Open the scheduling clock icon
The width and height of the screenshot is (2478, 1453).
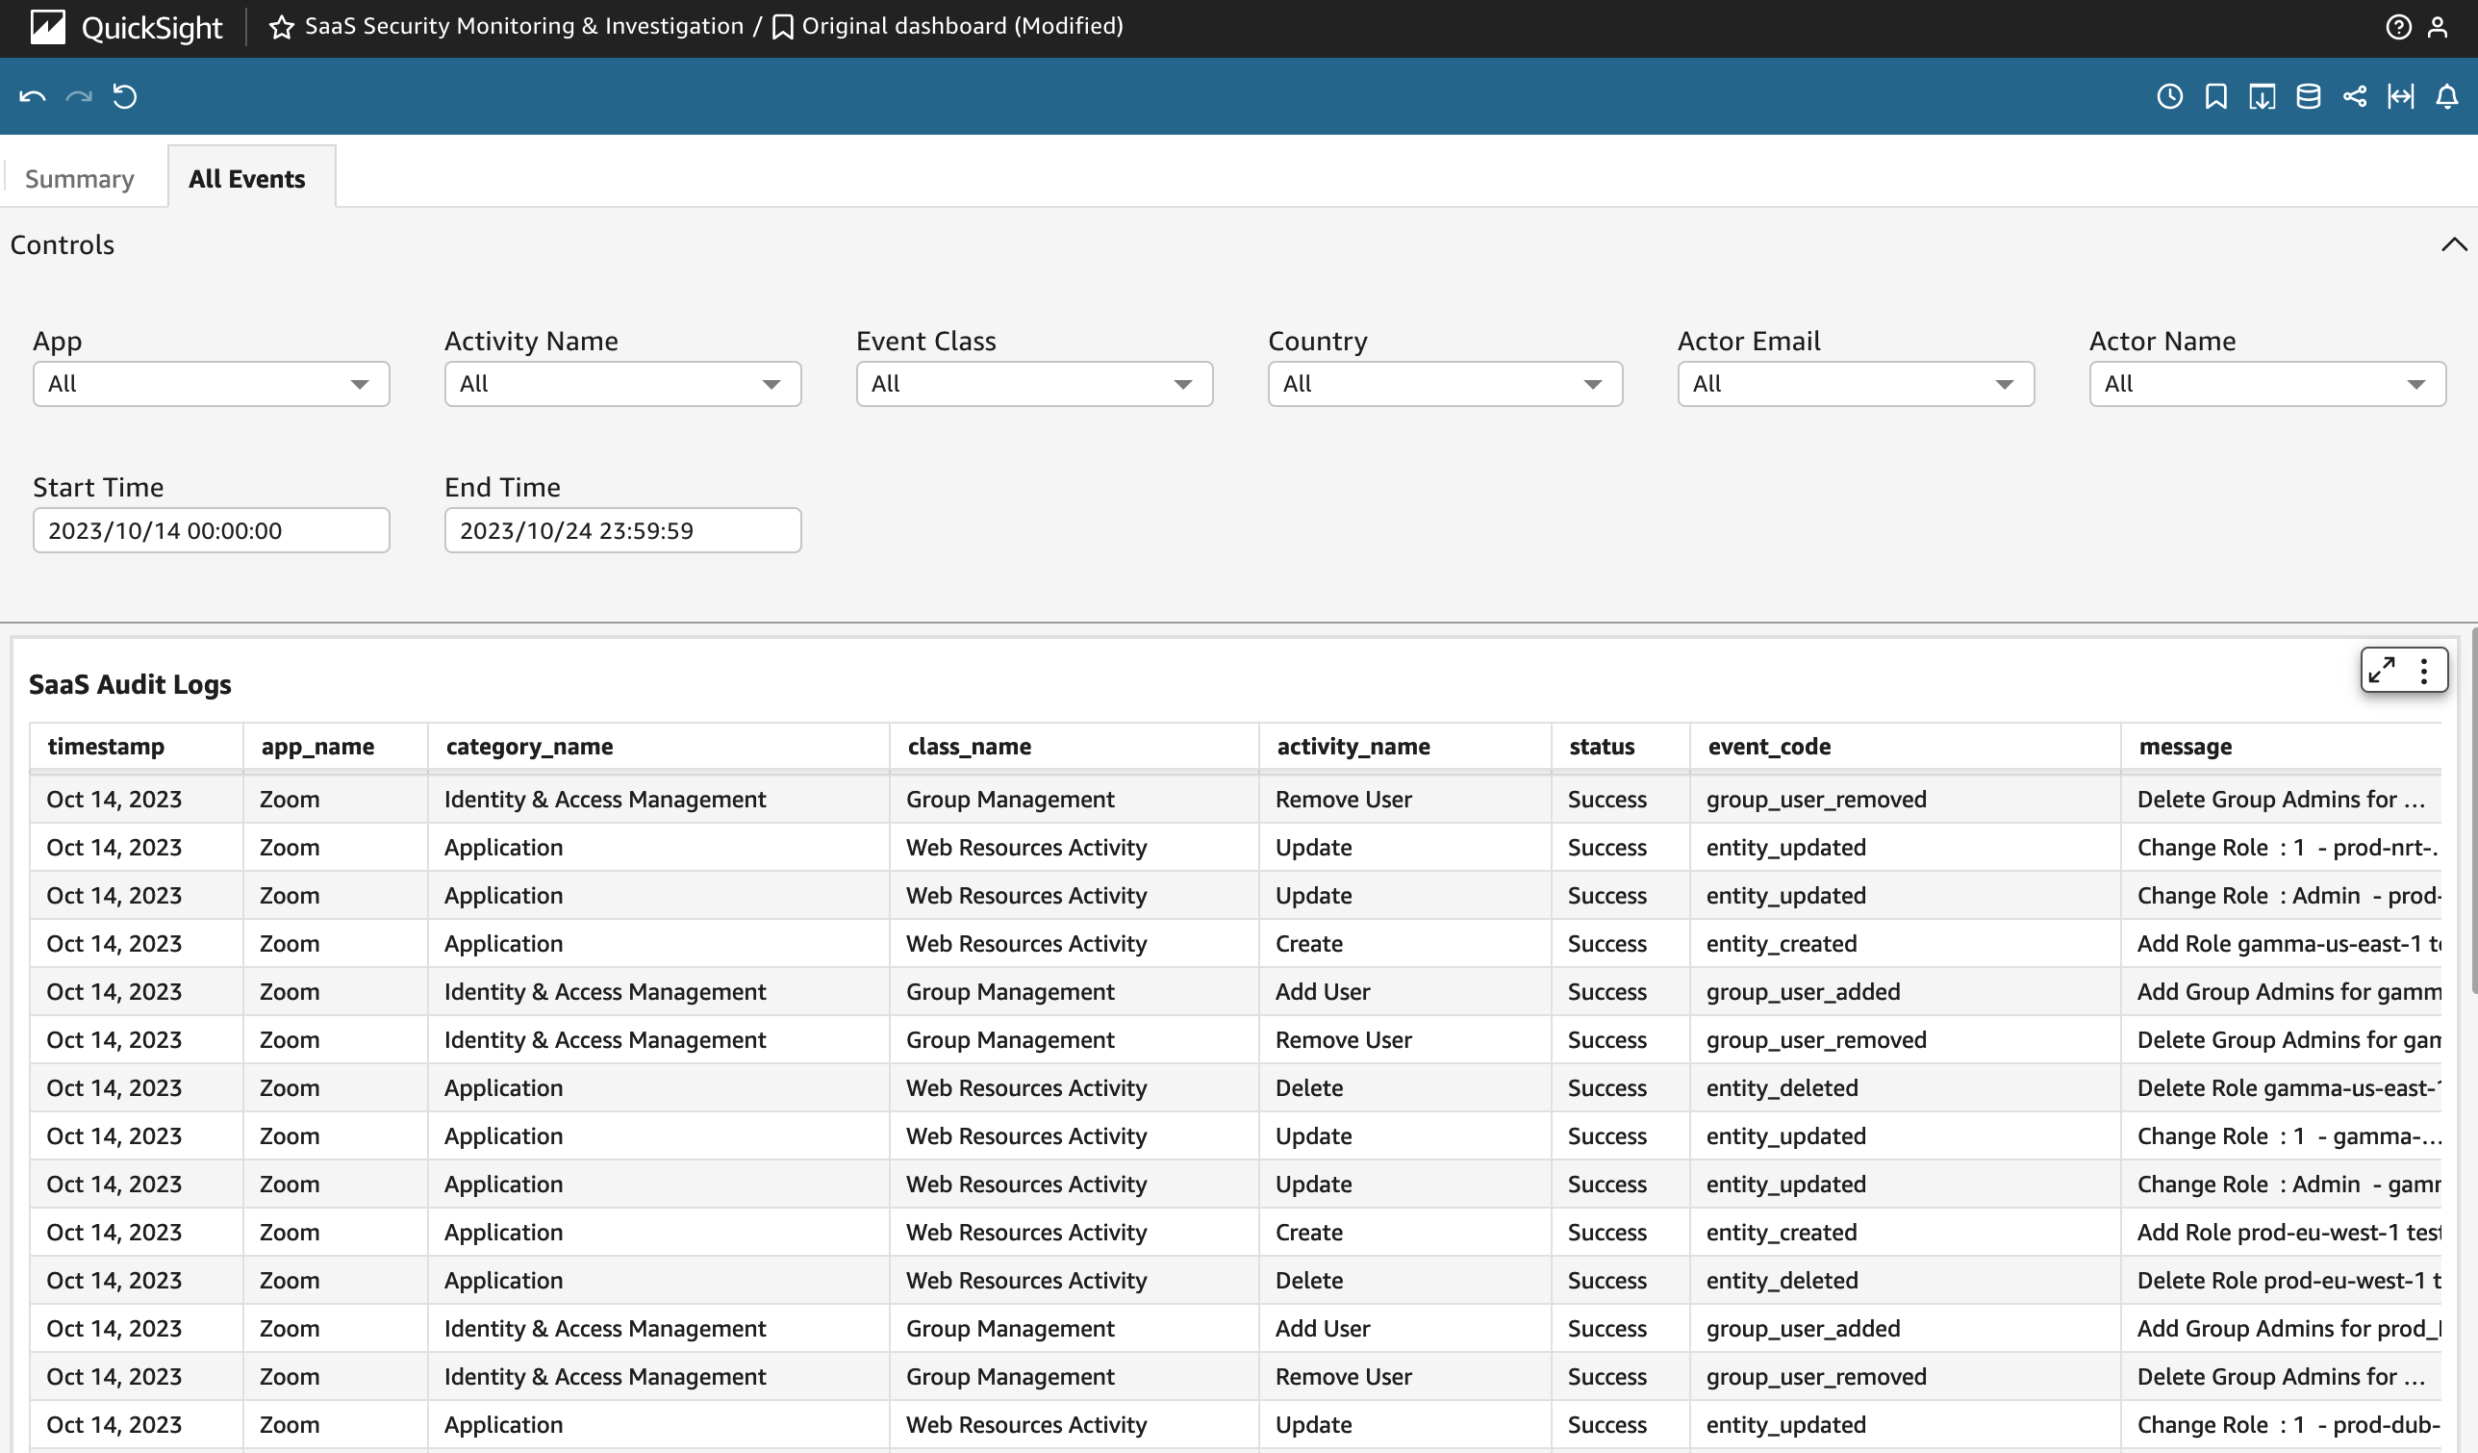(2169, 95)
